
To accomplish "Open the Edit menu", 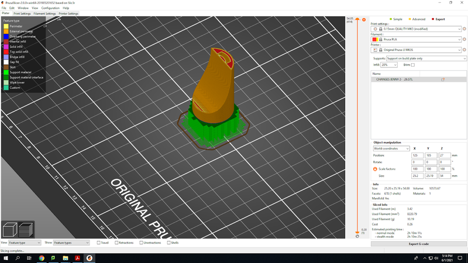I will [x=12, y=8].
